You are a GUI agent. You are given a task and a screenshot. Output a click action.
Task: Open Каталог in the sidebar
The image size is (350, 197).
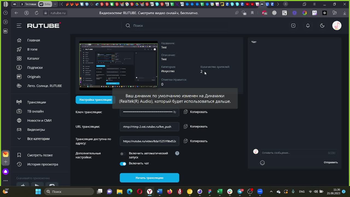(33, 58)
